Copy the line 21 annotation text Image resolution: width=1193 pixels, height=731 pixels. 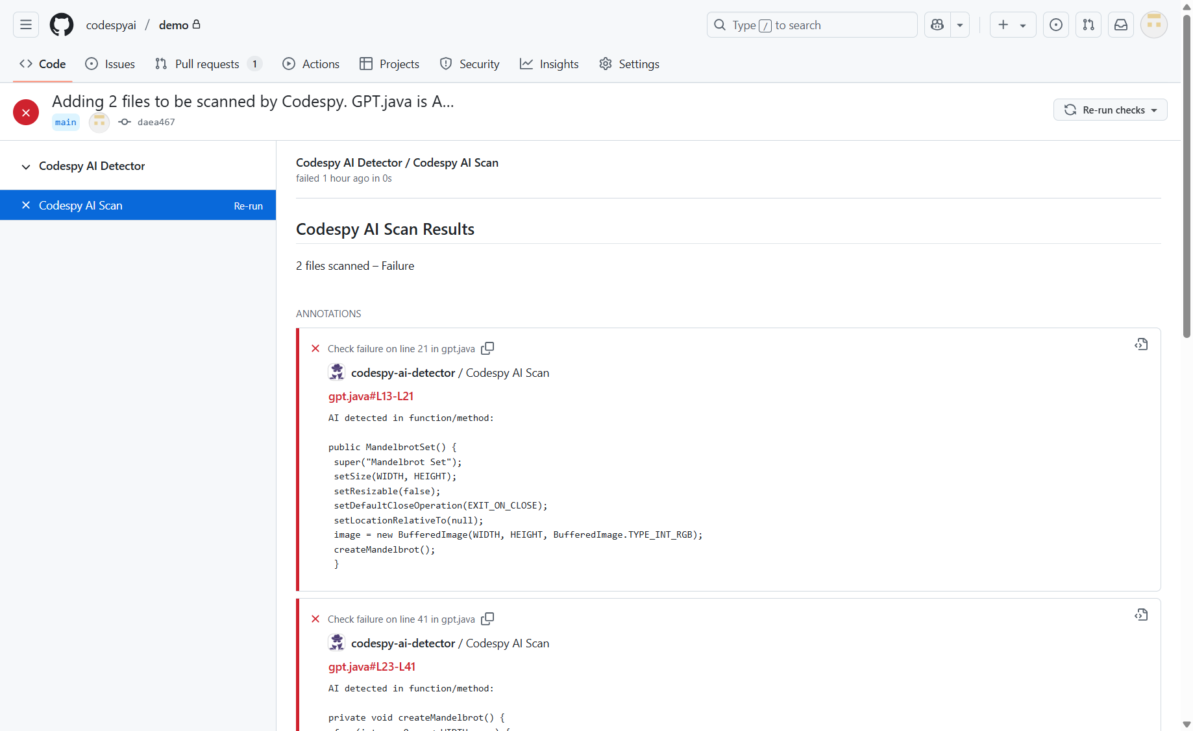coord(487,348)
